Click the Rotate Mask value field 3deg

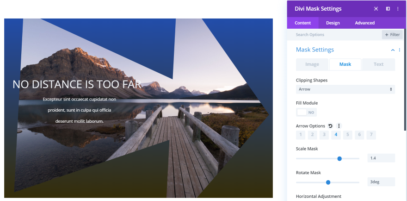coord(381,182)
